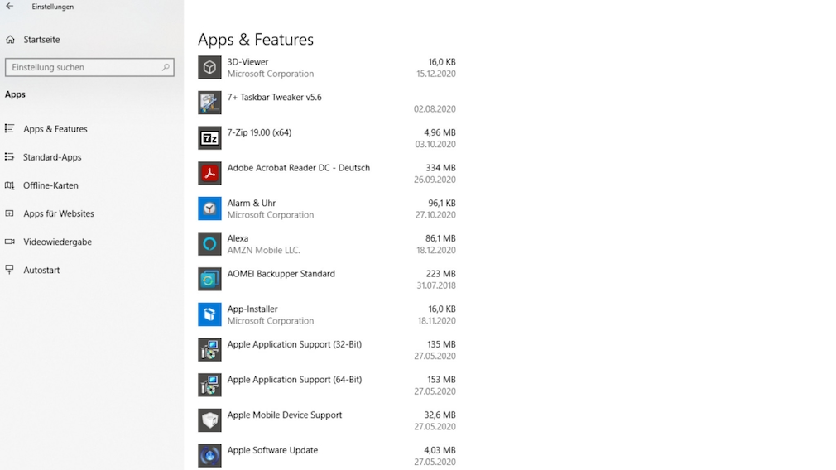Image resolution: width=836 pixels, height=470 pixels.
Task: Click the 153 MB size value
Action: tap(441, 380)
